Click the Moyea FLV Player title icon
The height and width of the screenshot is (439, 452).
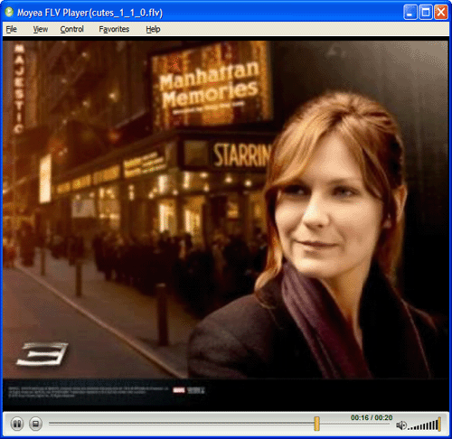pos(9,12)
